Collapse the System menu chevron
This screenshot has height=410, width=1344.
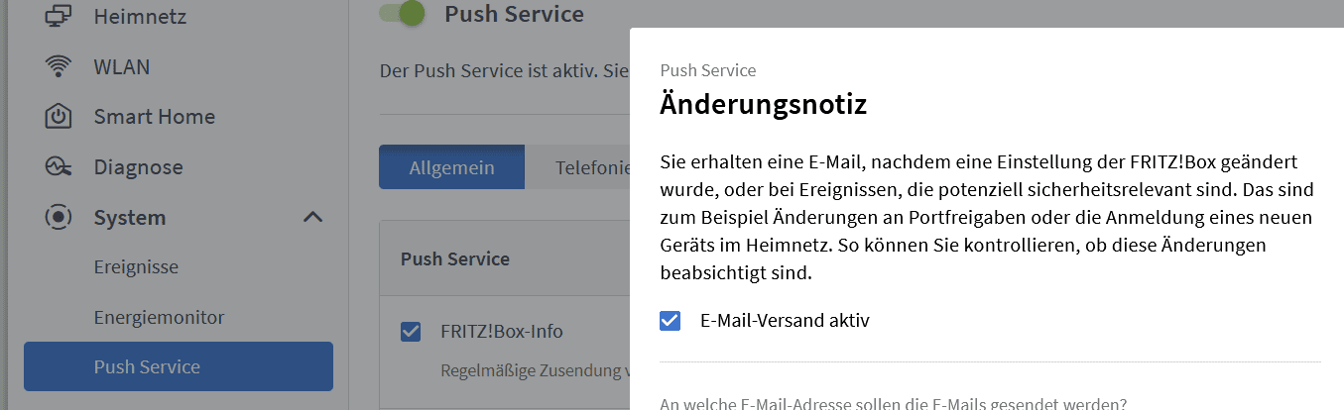click(x=312, y=217)
